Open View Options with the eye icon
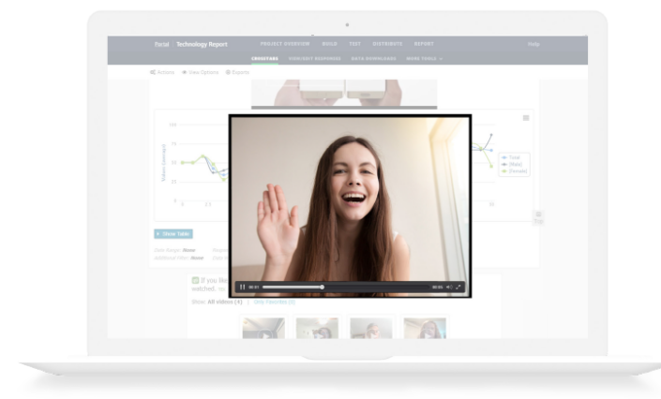The height and width of the screenshot is (399, 661). (x=201, y=72)
